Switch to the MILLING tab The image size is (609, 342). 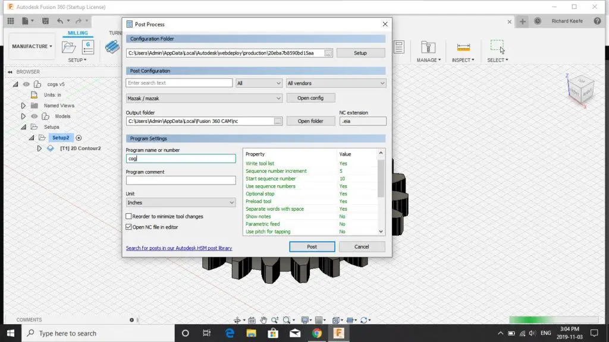tap(78, 33)
